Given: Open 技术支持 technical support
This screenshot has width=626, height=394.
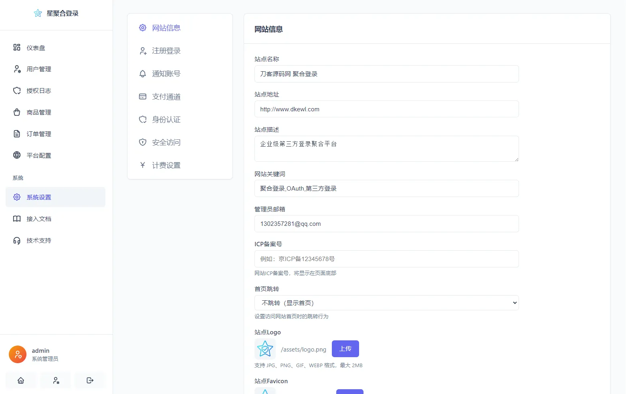Looking at the screenshot, I should (40, 240).
